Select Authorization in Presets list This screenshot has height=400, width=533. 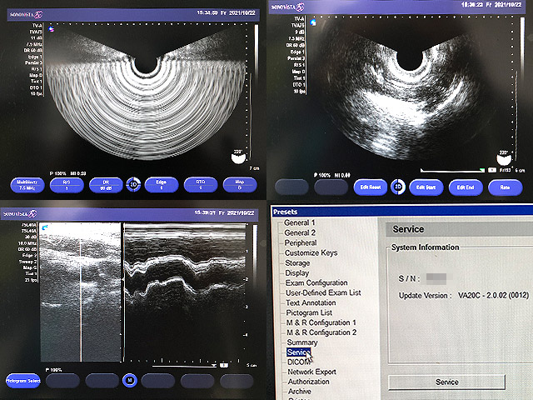tap(309, 382)
